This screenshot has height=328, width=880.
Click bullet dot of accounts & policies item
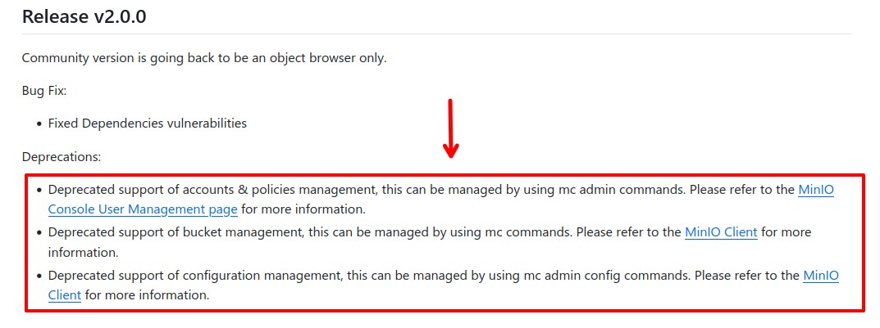point(39,191)
